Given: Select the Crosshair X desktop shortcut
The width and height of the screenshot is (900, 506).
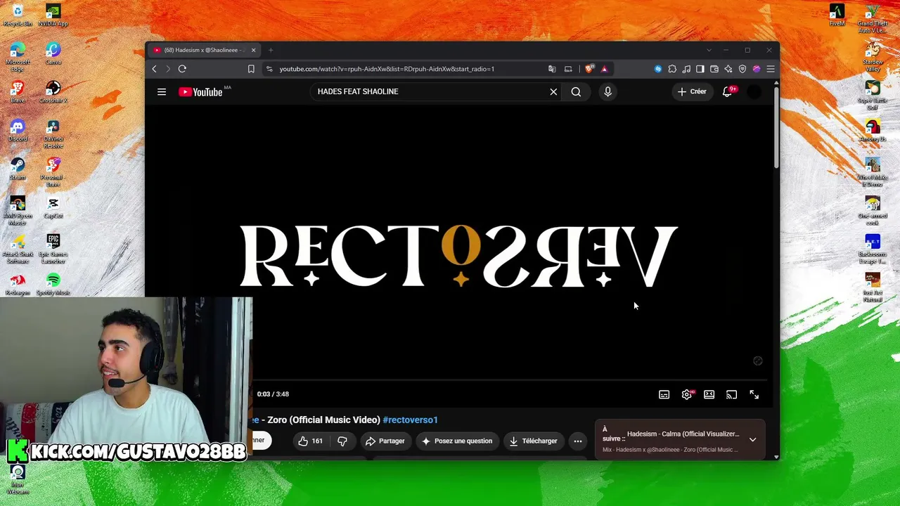Looking at the screenshot, I should point(53,92).
